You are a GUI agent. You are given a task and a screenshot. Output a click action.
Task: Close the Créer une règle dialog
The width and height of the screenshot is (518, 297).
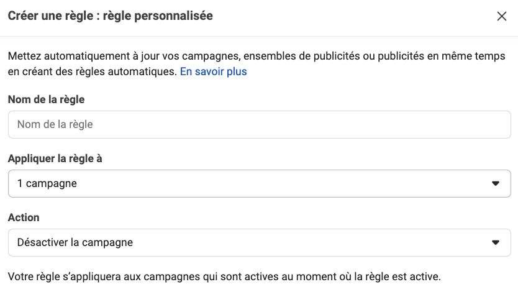502,17
